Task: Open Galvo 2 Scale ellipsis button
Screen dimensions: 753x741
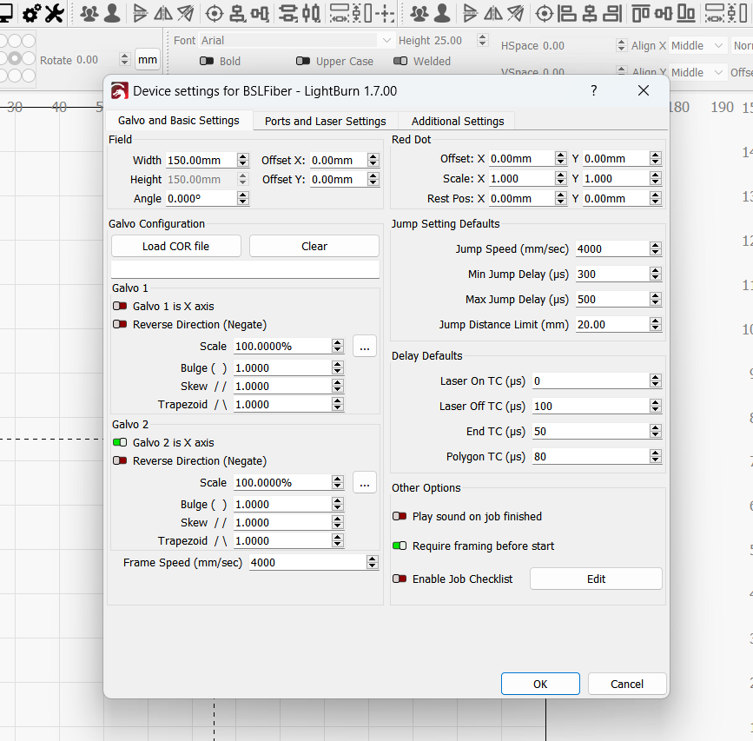Action: (x=365, y=483)
